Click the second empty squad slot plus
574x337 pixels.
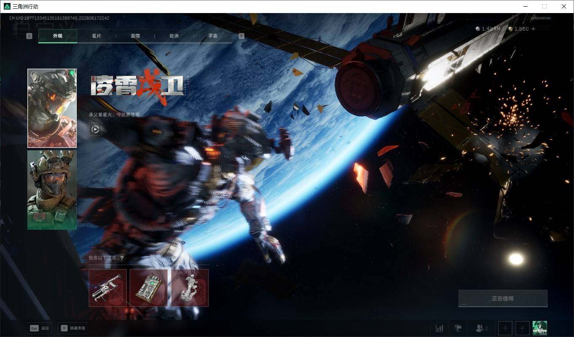point(523,328)
